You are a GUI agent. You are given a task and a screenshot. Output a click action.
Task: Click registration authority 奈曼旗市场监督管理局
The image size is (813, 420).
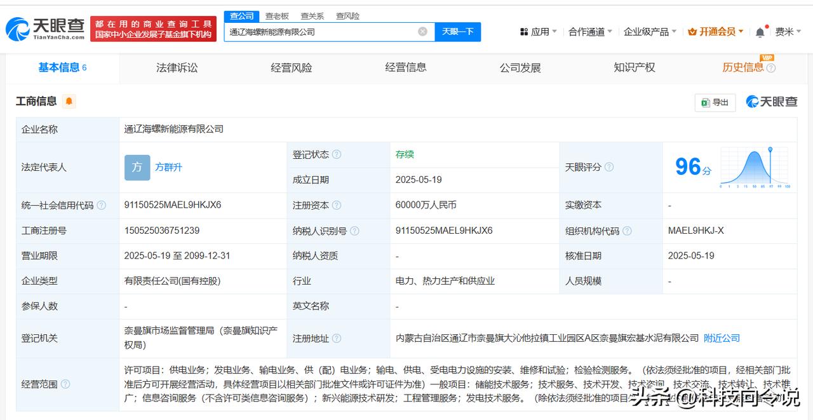coord(201,338)
